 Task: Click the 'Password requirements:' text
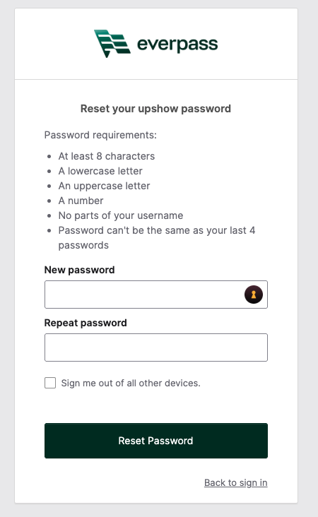click(x=100, y=135)
